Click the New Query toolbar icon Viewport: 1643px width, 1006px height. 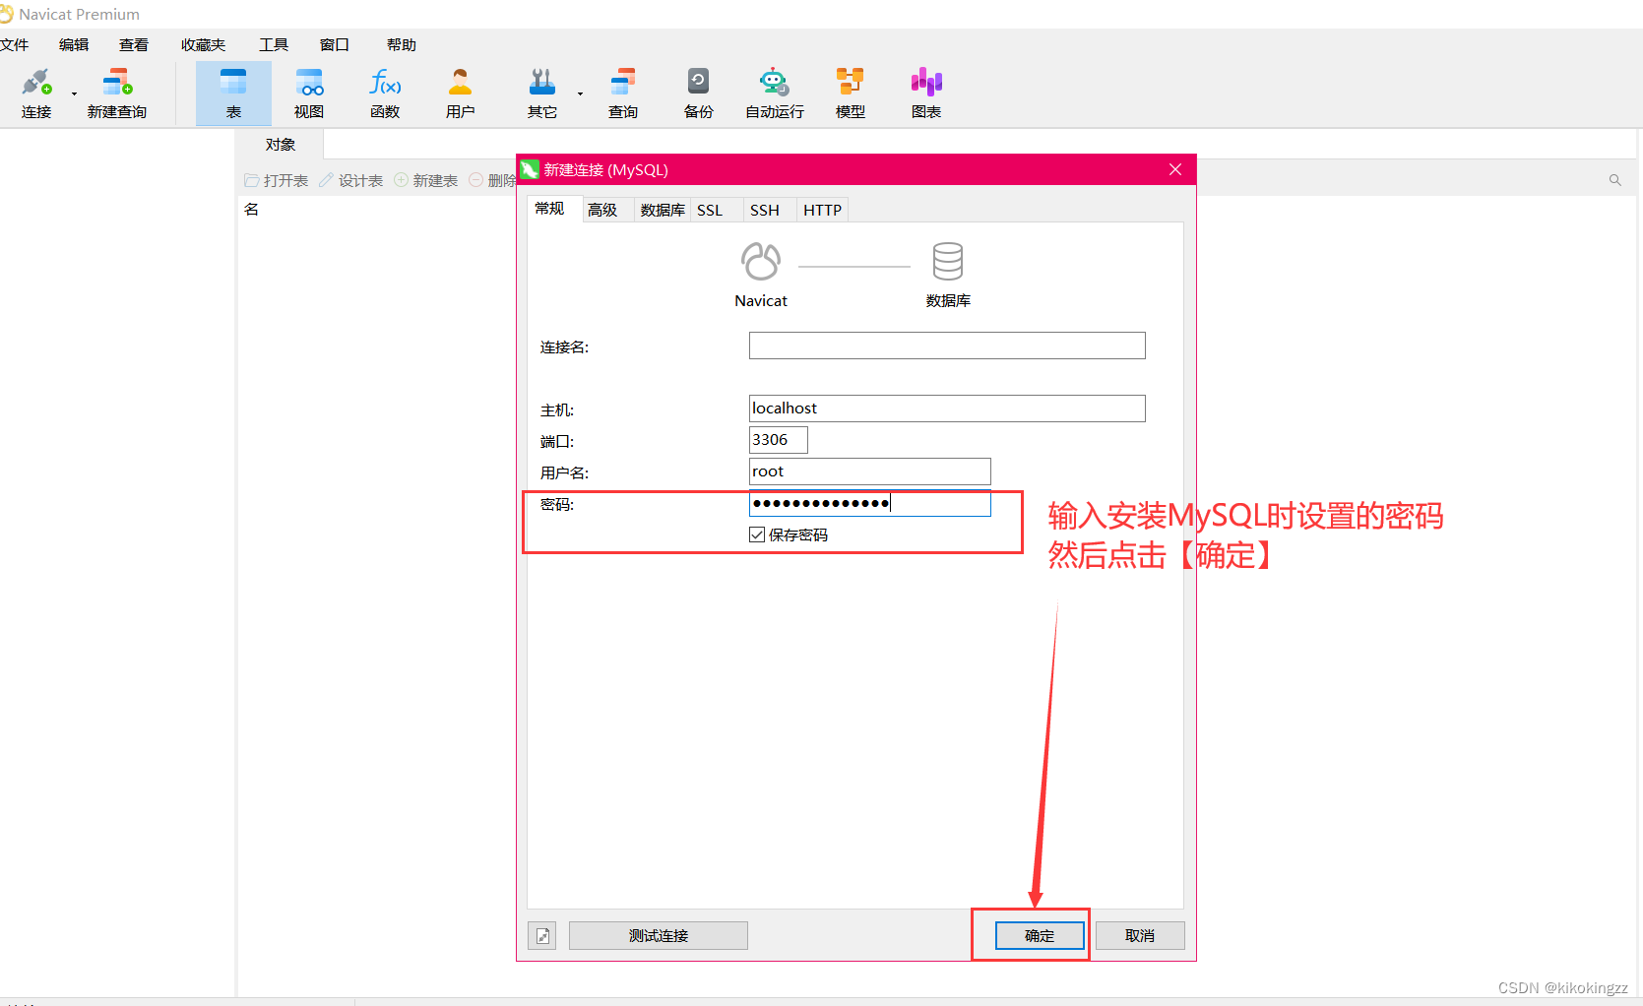coord(117,94)
